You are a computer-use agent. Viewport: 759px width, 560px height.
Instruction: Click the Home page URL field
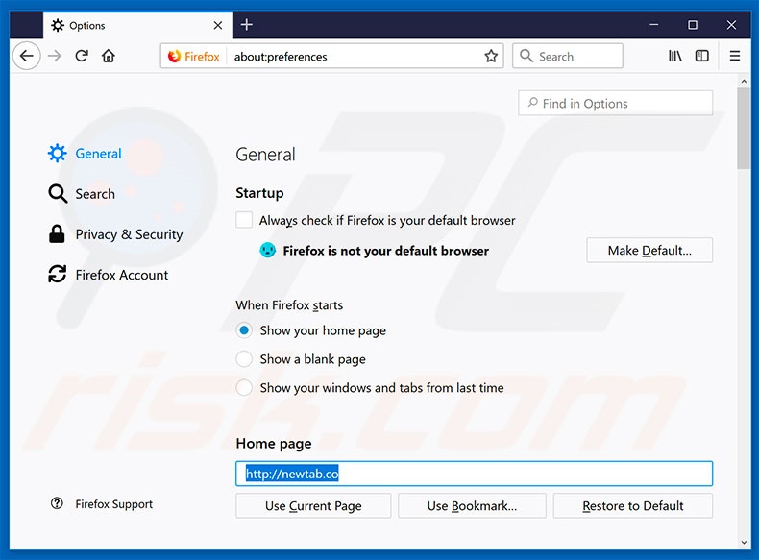click(x=474, y=474)
